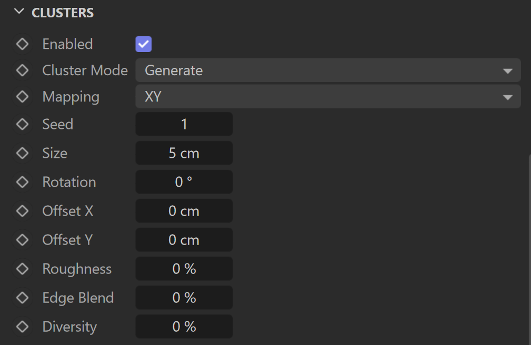Screen dimensions: 531x345
Task: Click keyframe diamond next to Enabled
Action: pyautogui.click(x=22, y=44)
